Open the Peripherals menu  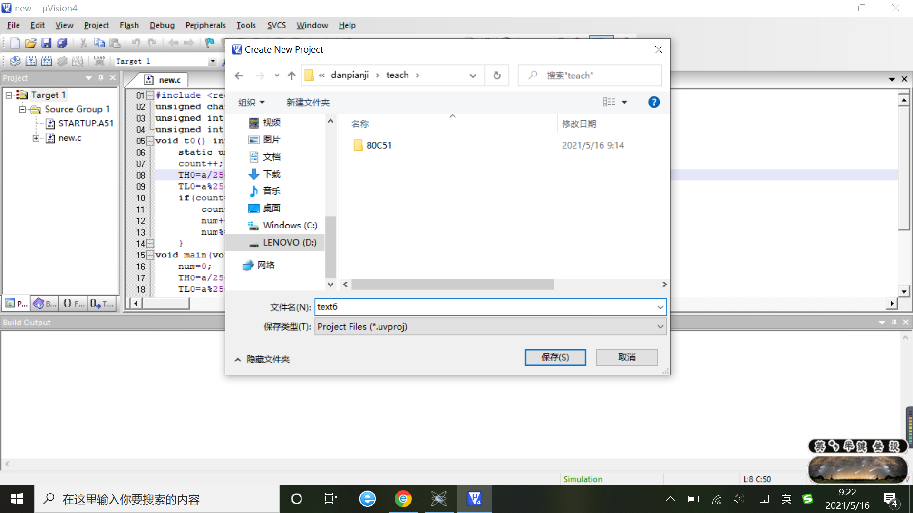point(205,25)
